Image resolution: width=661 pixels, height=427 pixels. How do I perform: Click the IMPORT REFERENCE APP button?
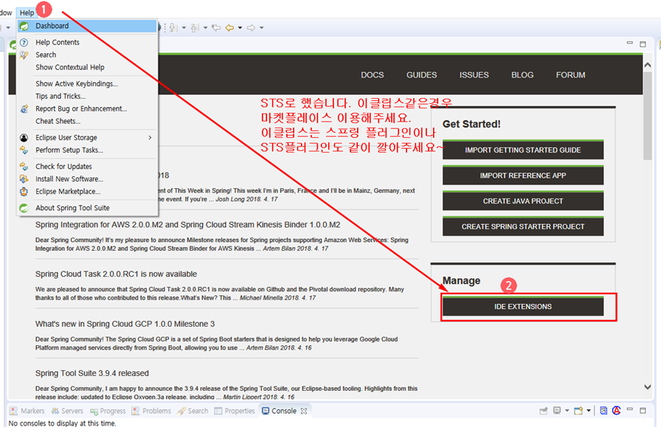[523, 176]
